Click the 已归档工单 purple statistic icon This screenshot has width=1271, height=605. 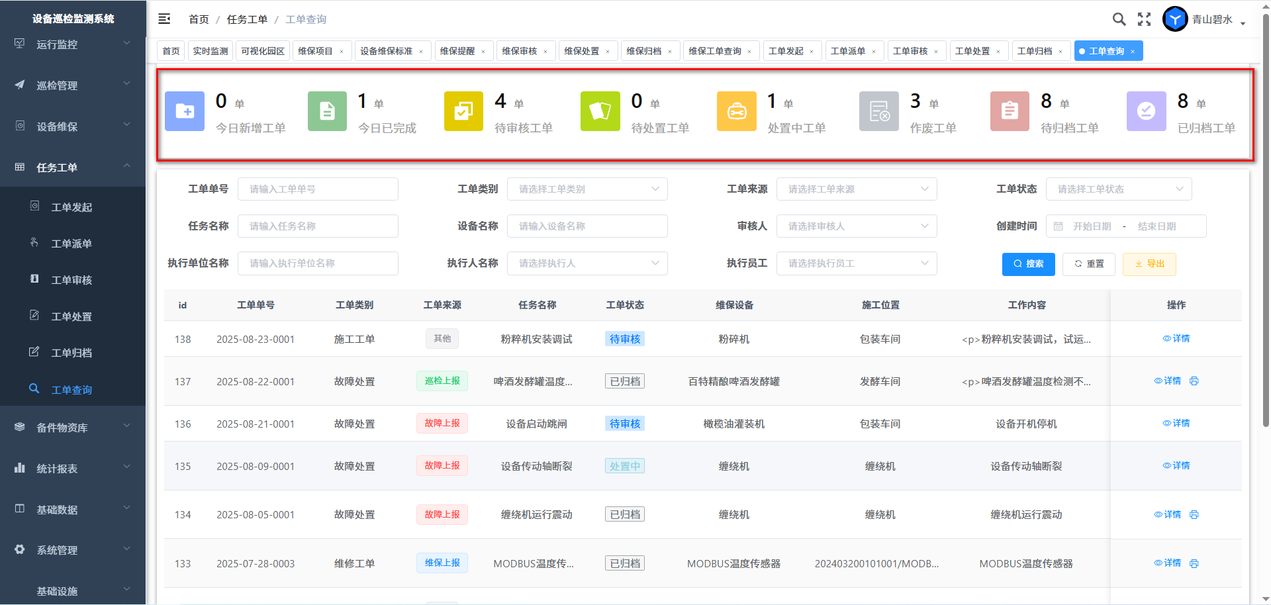tap(1146, 111)
